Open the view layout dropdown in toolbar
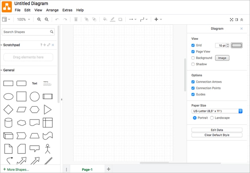The height and width of the screenshot is (173, 250). [6, 19]
